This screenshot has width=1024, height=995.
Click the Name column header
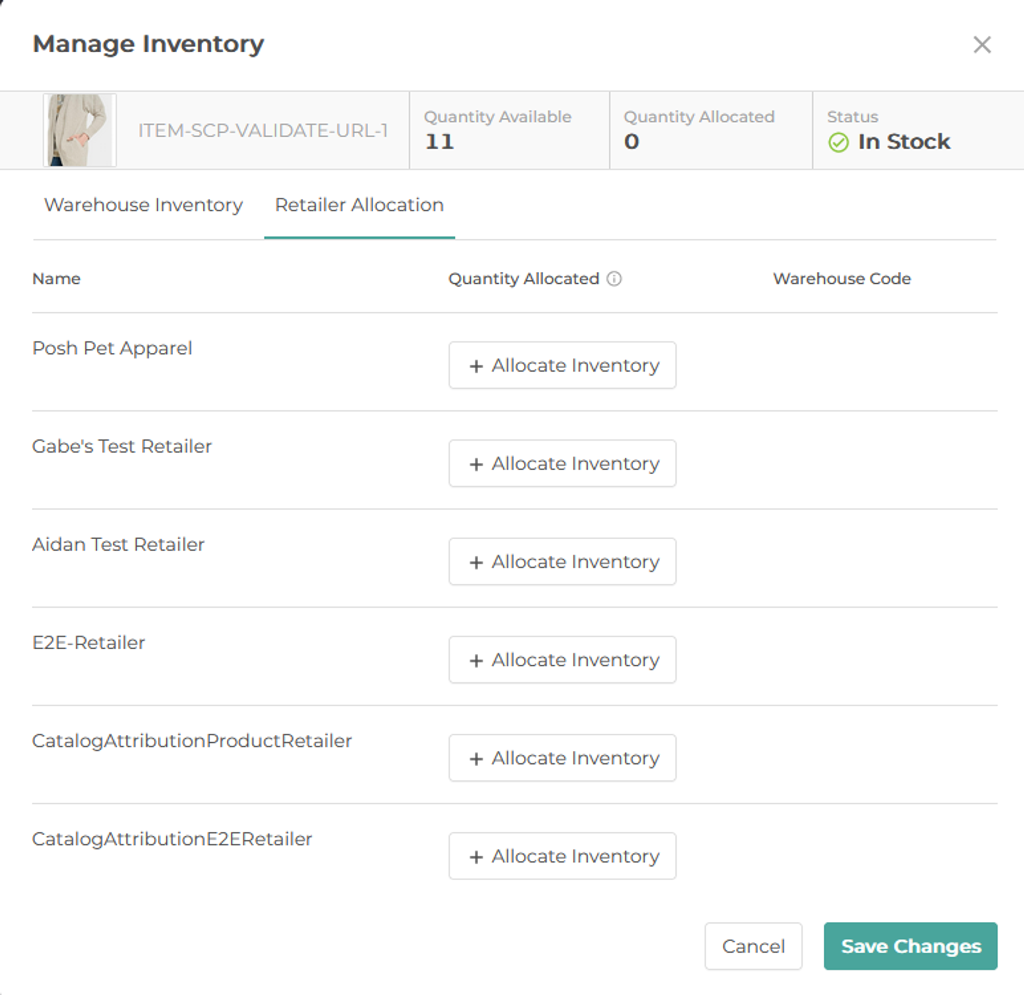tap(56, 279)
